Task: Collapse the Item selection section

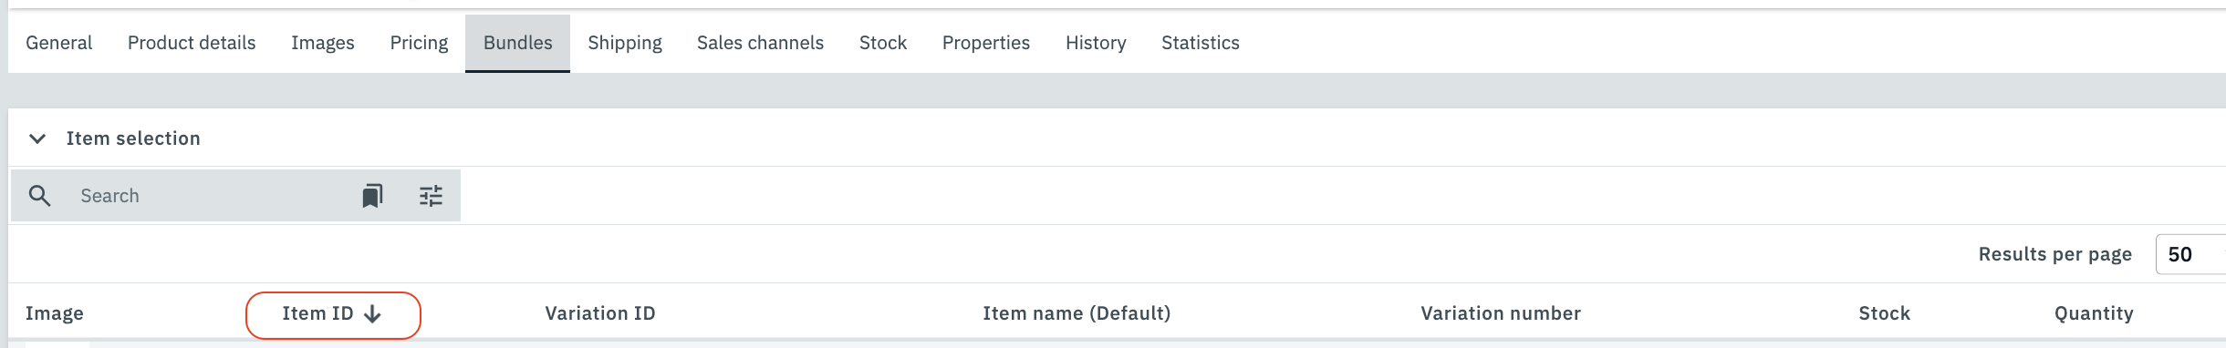Action: 37,138
